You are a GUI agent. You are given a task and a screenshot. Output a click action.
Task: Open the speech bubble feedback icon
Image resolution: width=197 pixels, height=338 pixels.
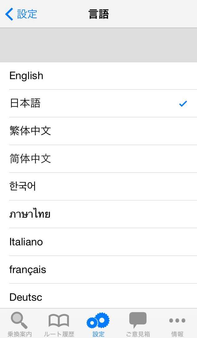[x=138, y=320]
